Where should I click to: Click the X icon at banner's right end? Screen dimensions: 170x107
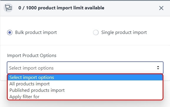point(161,8)
